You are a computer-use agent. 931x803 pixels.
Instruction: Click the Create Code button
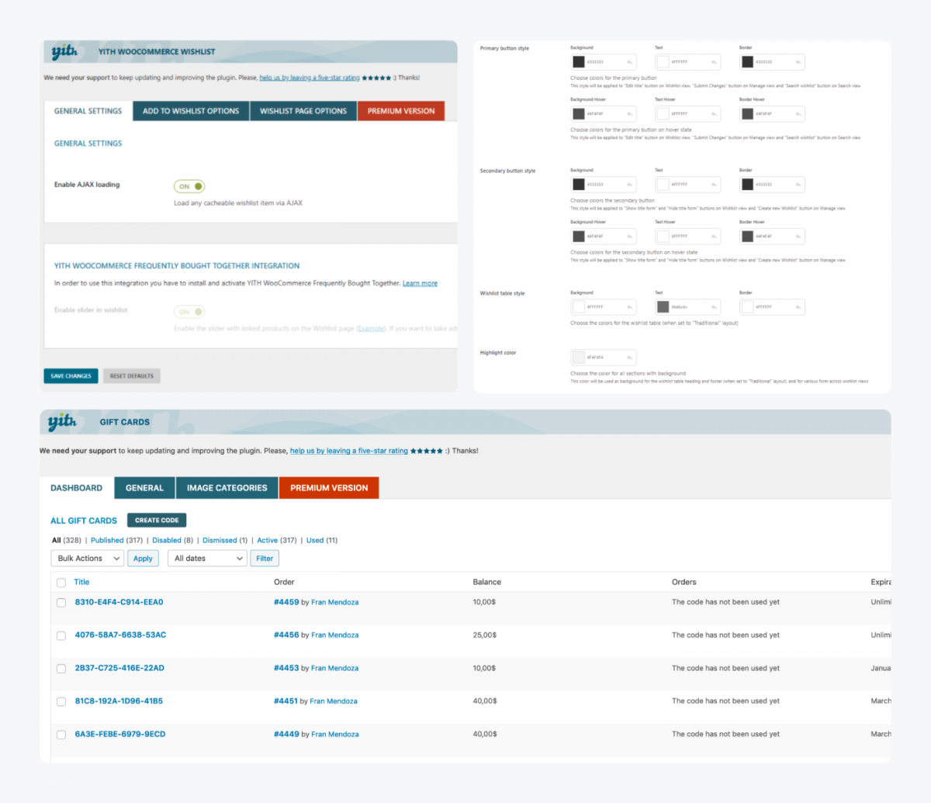tap(157, 521)
